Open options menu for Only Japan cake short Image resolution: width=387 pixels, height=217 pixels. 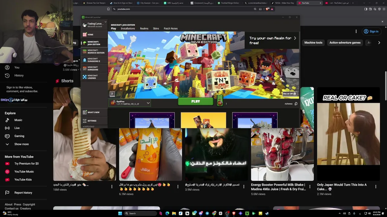pyautogui.click(x=376, y=187)
